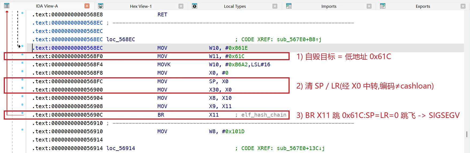Click address .text:00000000000568F4
The width and height of the screenshot is (470, 153).
67,65
